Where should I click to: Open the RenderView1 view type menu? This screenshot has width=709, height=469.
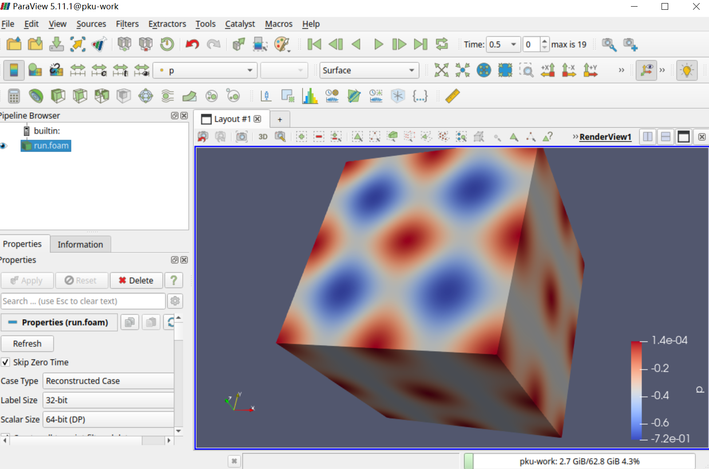pyautogui.click(x=605, y=137)
